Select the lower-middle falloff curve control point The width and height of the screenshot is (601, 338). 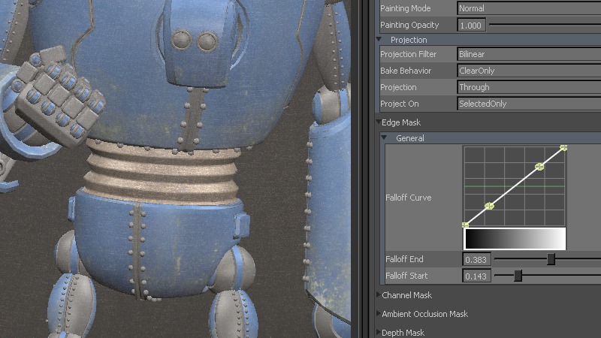pyautogui.click(x=489, y=206)
